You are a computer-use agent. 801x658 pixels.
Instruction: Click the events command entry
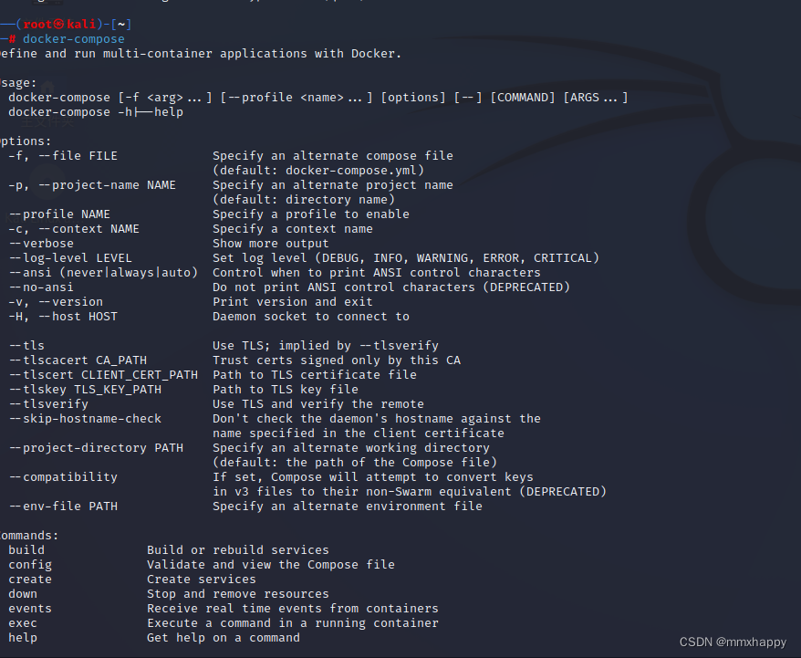point(30,609)
